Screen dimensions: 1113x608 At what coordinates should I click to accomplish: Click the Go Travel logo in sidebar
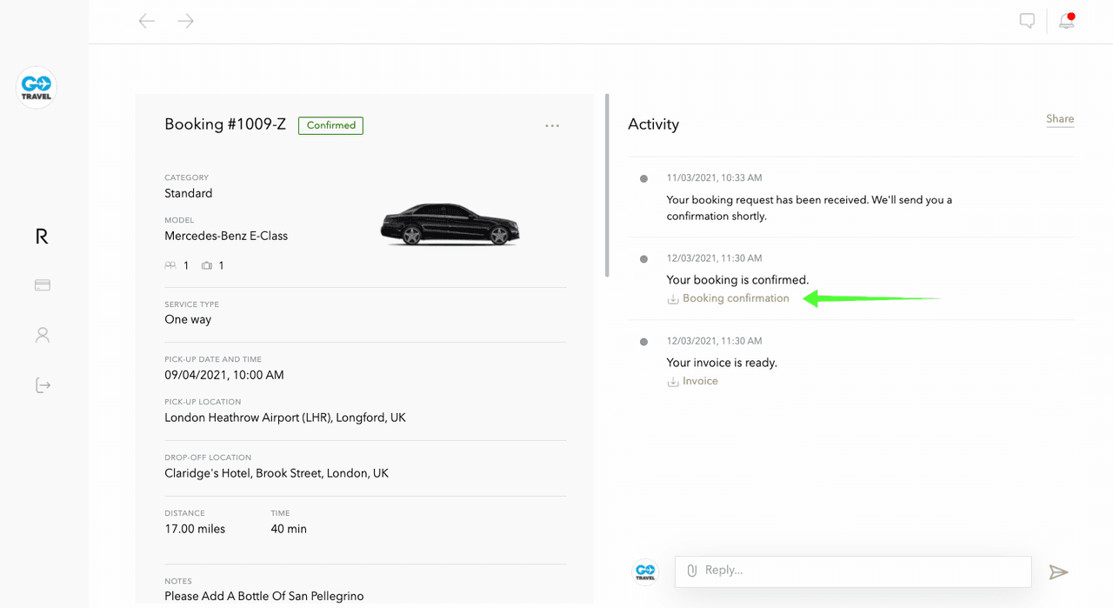click(37, 88)
